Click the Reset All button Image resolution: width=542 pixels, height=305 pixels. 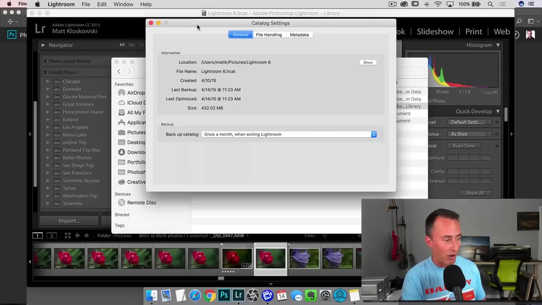(x=475, y=193)
